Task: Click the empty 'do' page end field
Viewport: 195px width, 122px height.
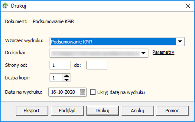Action: [97, 65]
